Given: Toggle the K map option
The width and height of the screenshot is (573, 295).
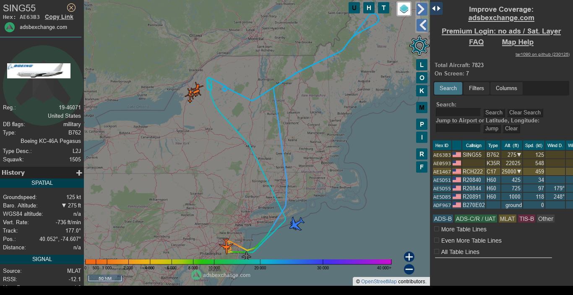Looking at the screenshot, I should [422, 91].
